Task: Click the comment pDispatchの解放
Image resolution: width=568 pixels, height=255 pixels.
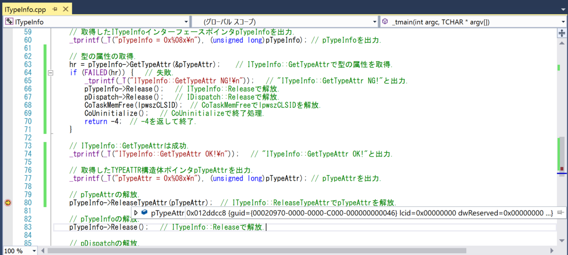Action: tap(104, 243)
